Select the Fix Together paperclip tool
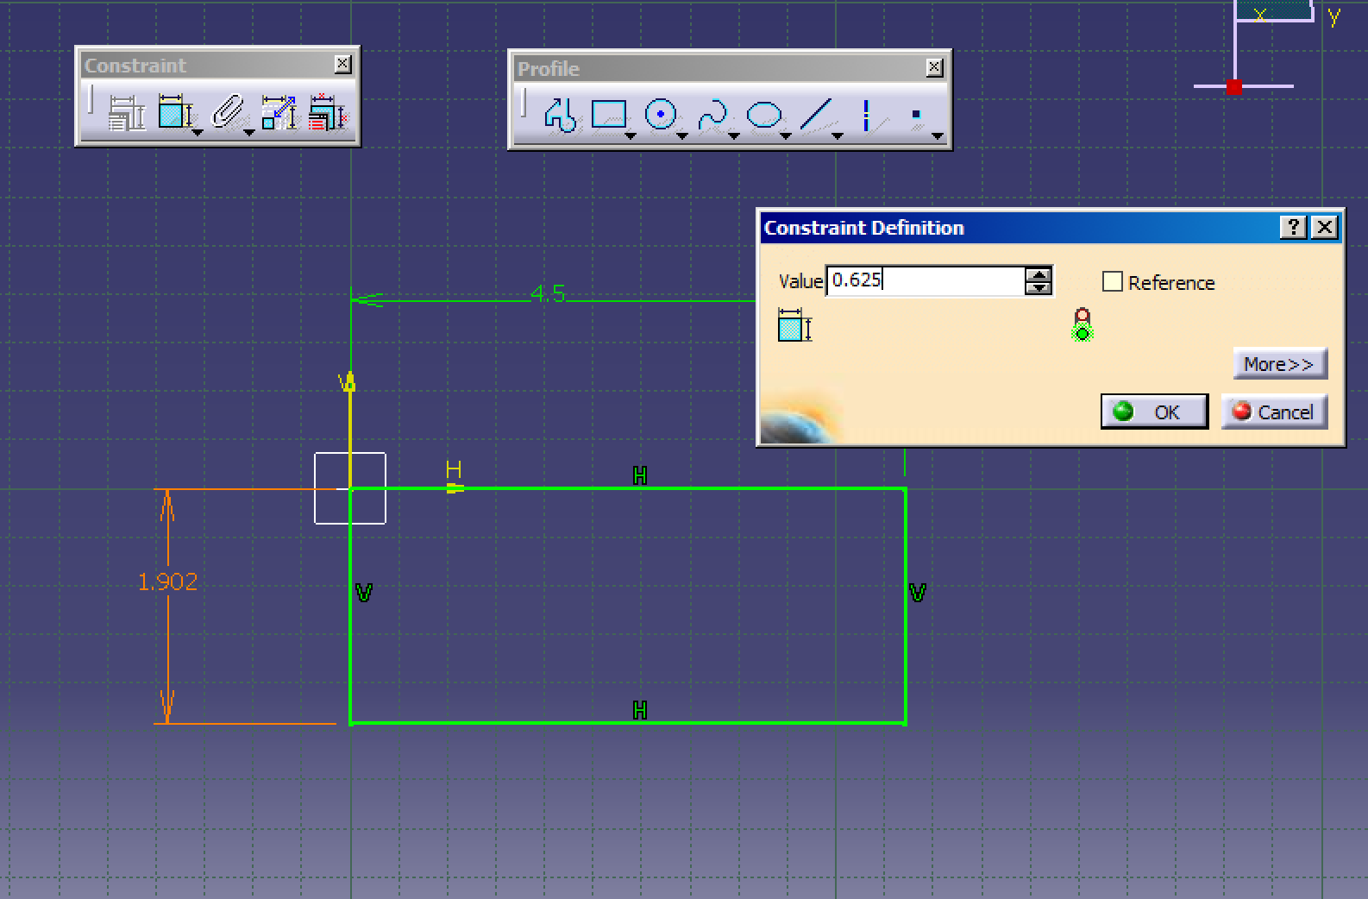Image resolution: width=1368 pixels, height=899 pixels. (227, 113)
